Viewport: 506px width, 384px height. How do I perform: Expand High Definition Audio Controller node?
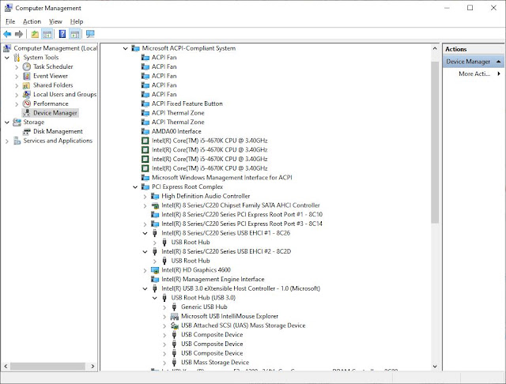click(x=145, y=197)
